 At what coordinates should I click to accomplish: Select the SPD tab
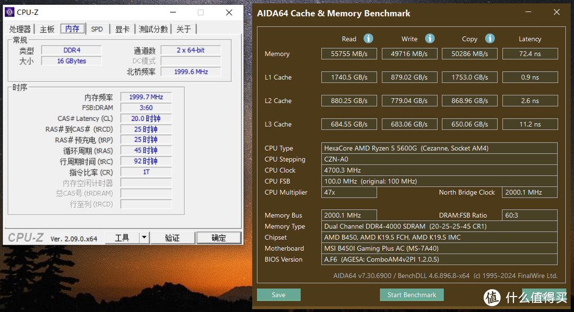point(97,29)
